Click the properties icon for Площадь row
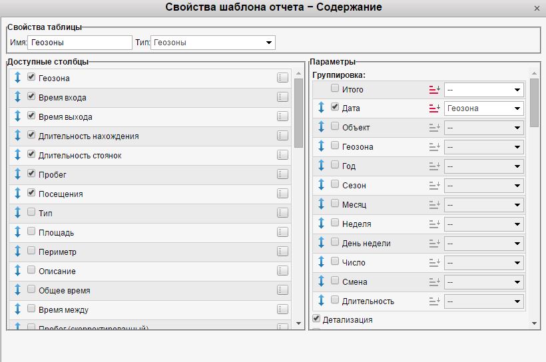This screenshot has width=546, height=362. tap(282, 232)
